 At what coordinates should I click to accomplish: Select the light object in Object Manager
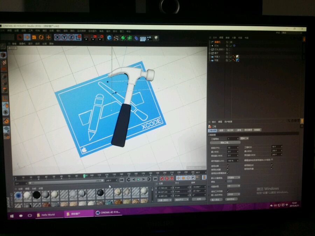[216, 46]
